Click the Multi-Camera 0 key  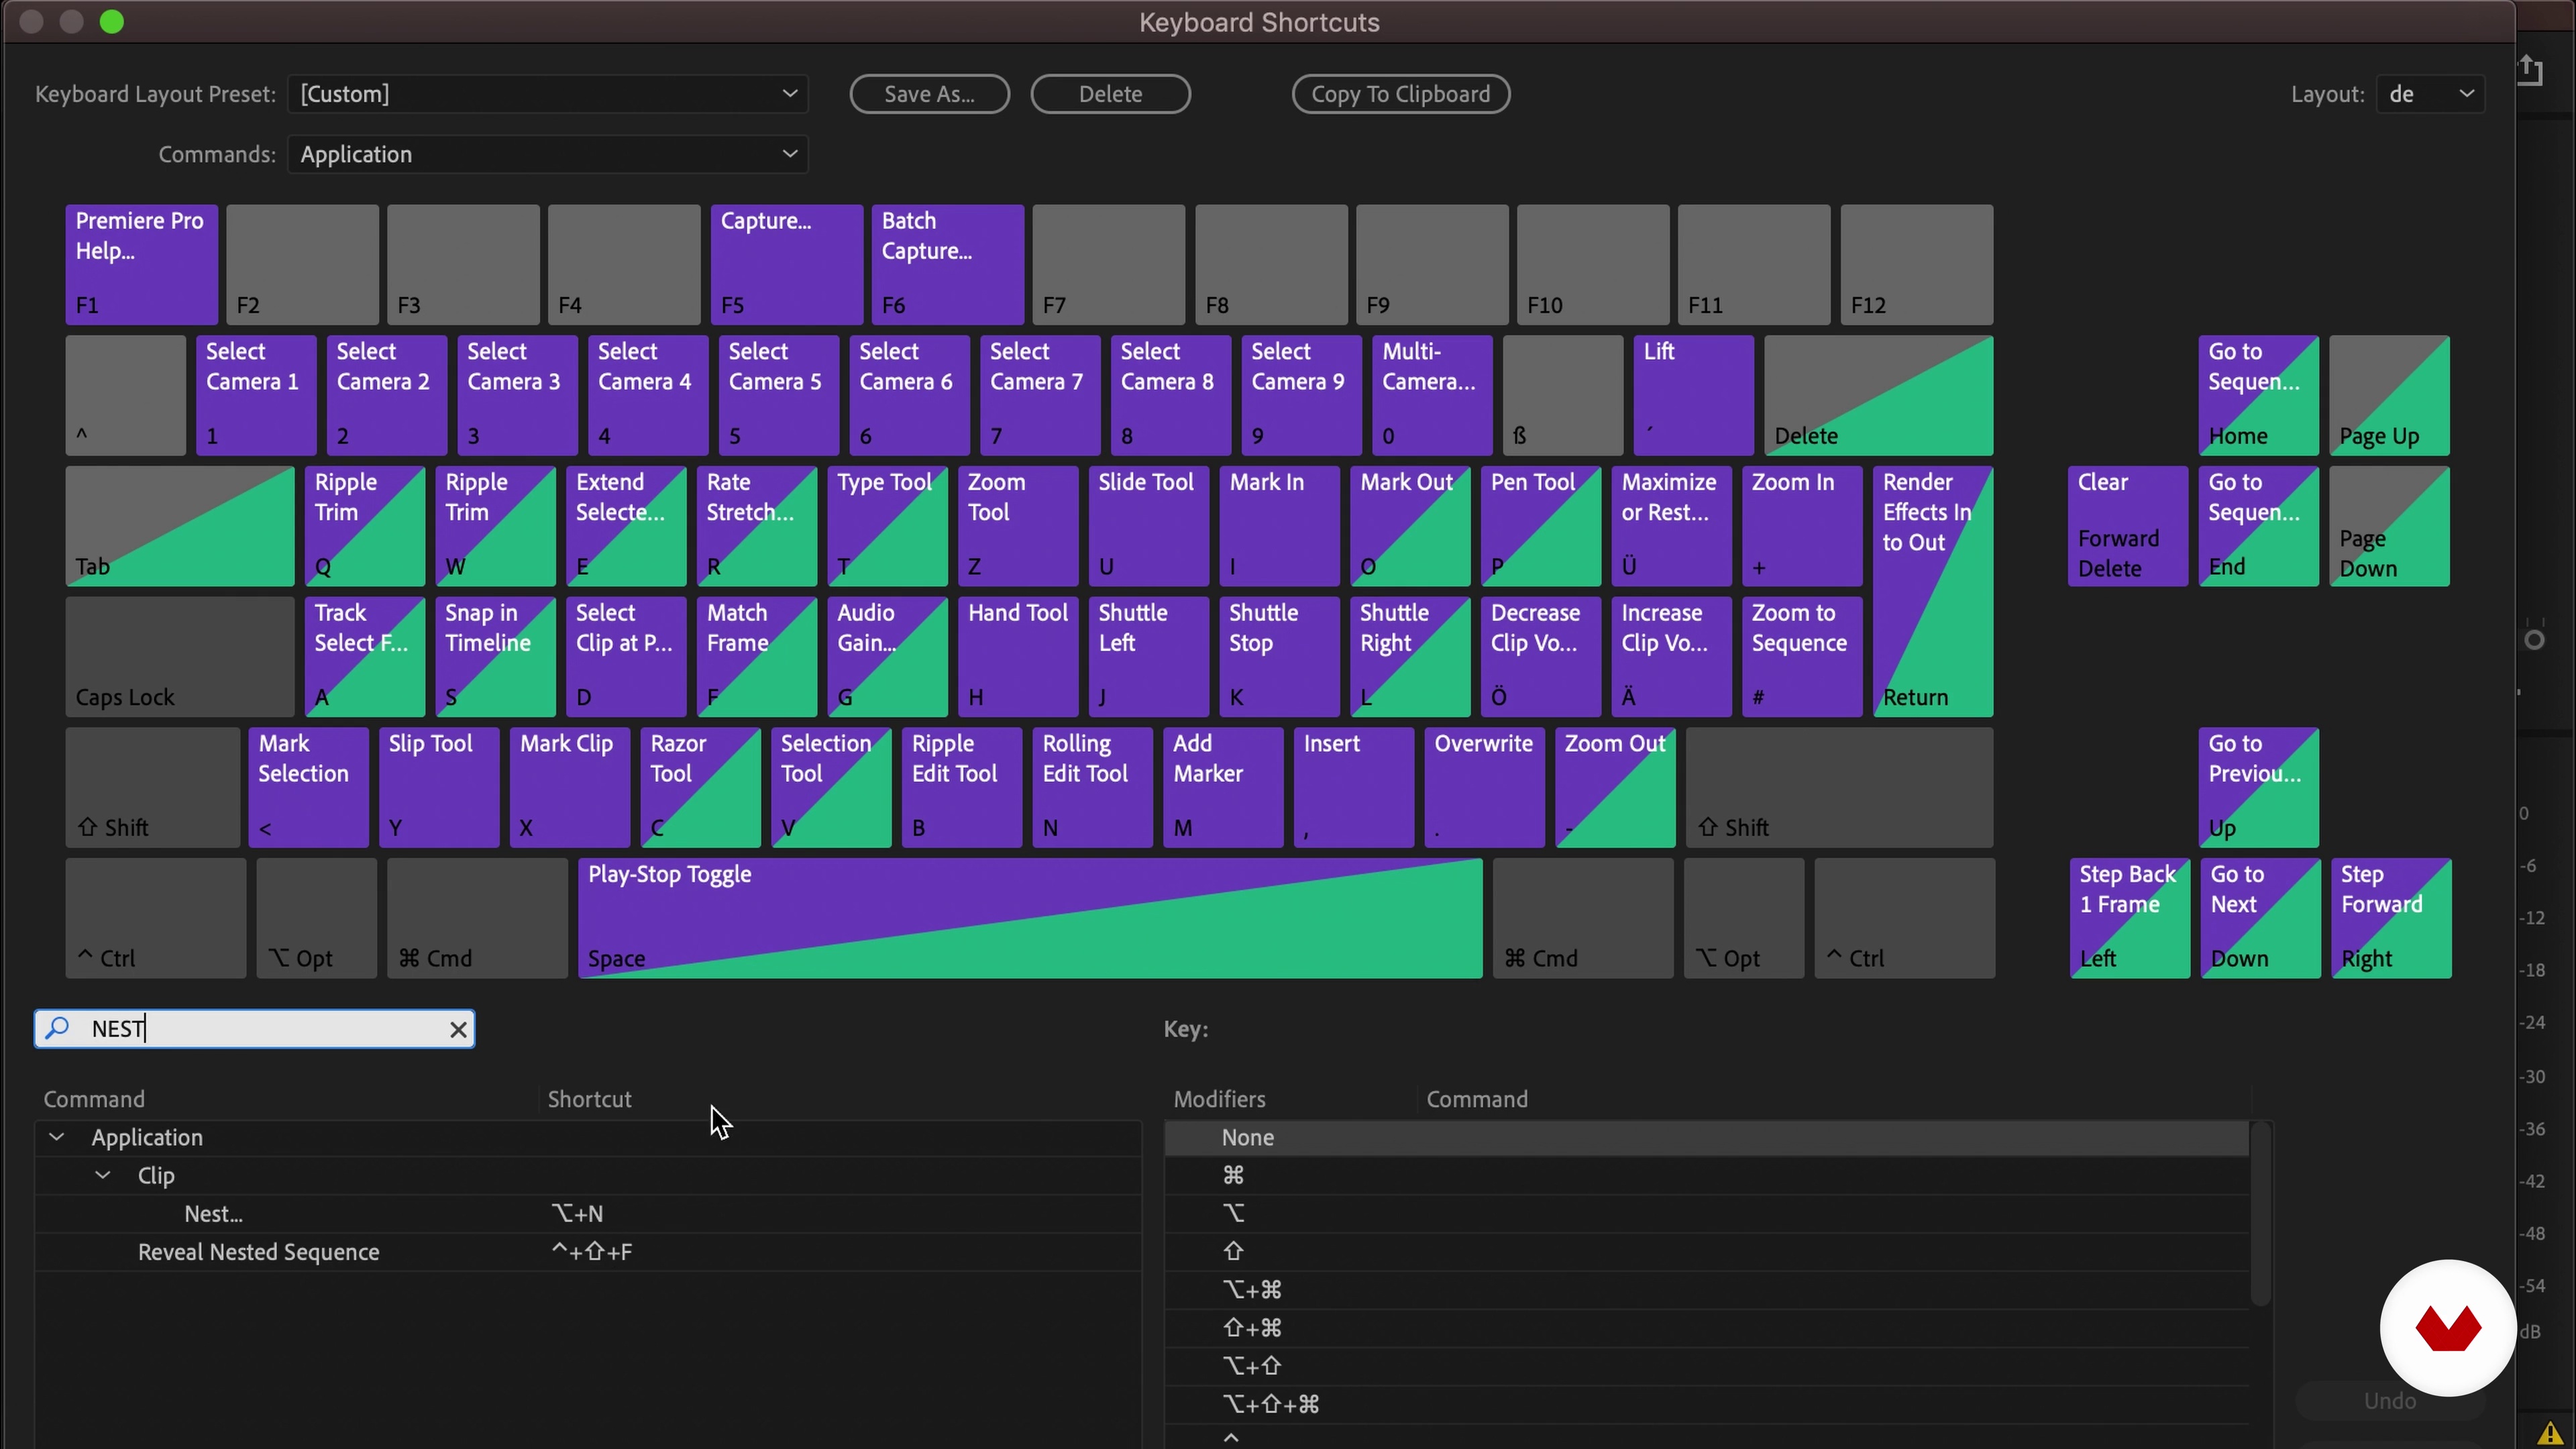(x=1432, y=395)
